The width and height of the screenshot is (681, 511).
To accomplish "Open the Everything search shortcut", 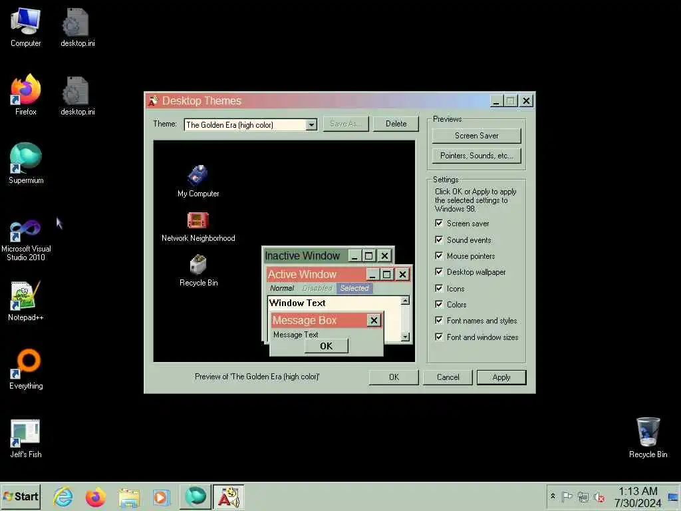I will point(26,369).
